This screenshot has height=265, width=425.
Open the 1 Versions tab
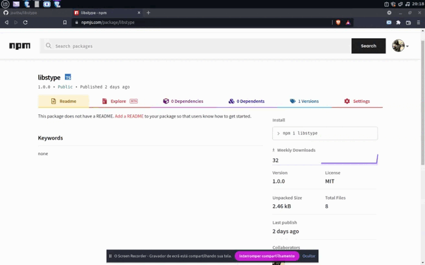pos(304,101)
